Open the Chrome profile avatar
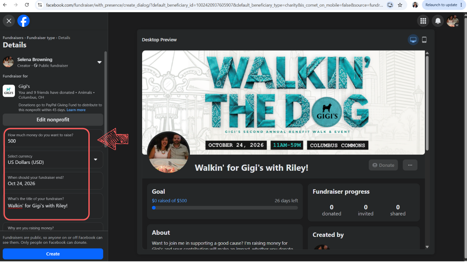This screenshot has height=262, width=467. 415,5
